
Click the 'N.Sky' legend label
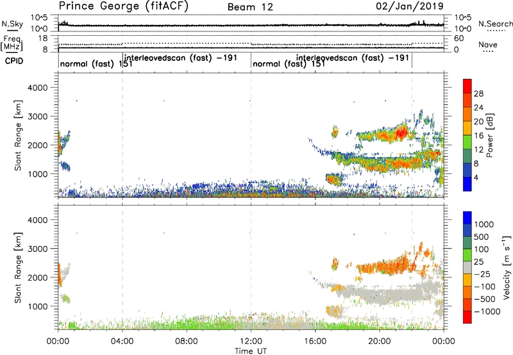(12, 24)
